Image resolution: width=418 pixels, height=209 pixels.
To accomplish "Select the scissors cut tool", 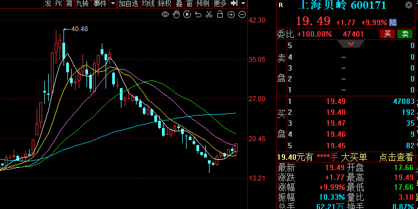I will tap(209, 14).
